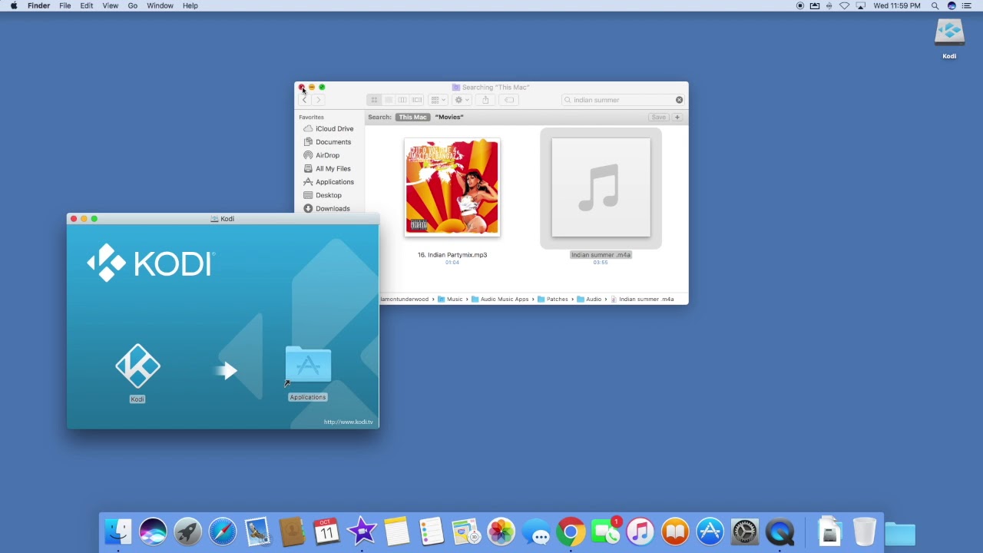Switch Finder to icon view

(374, 100)
